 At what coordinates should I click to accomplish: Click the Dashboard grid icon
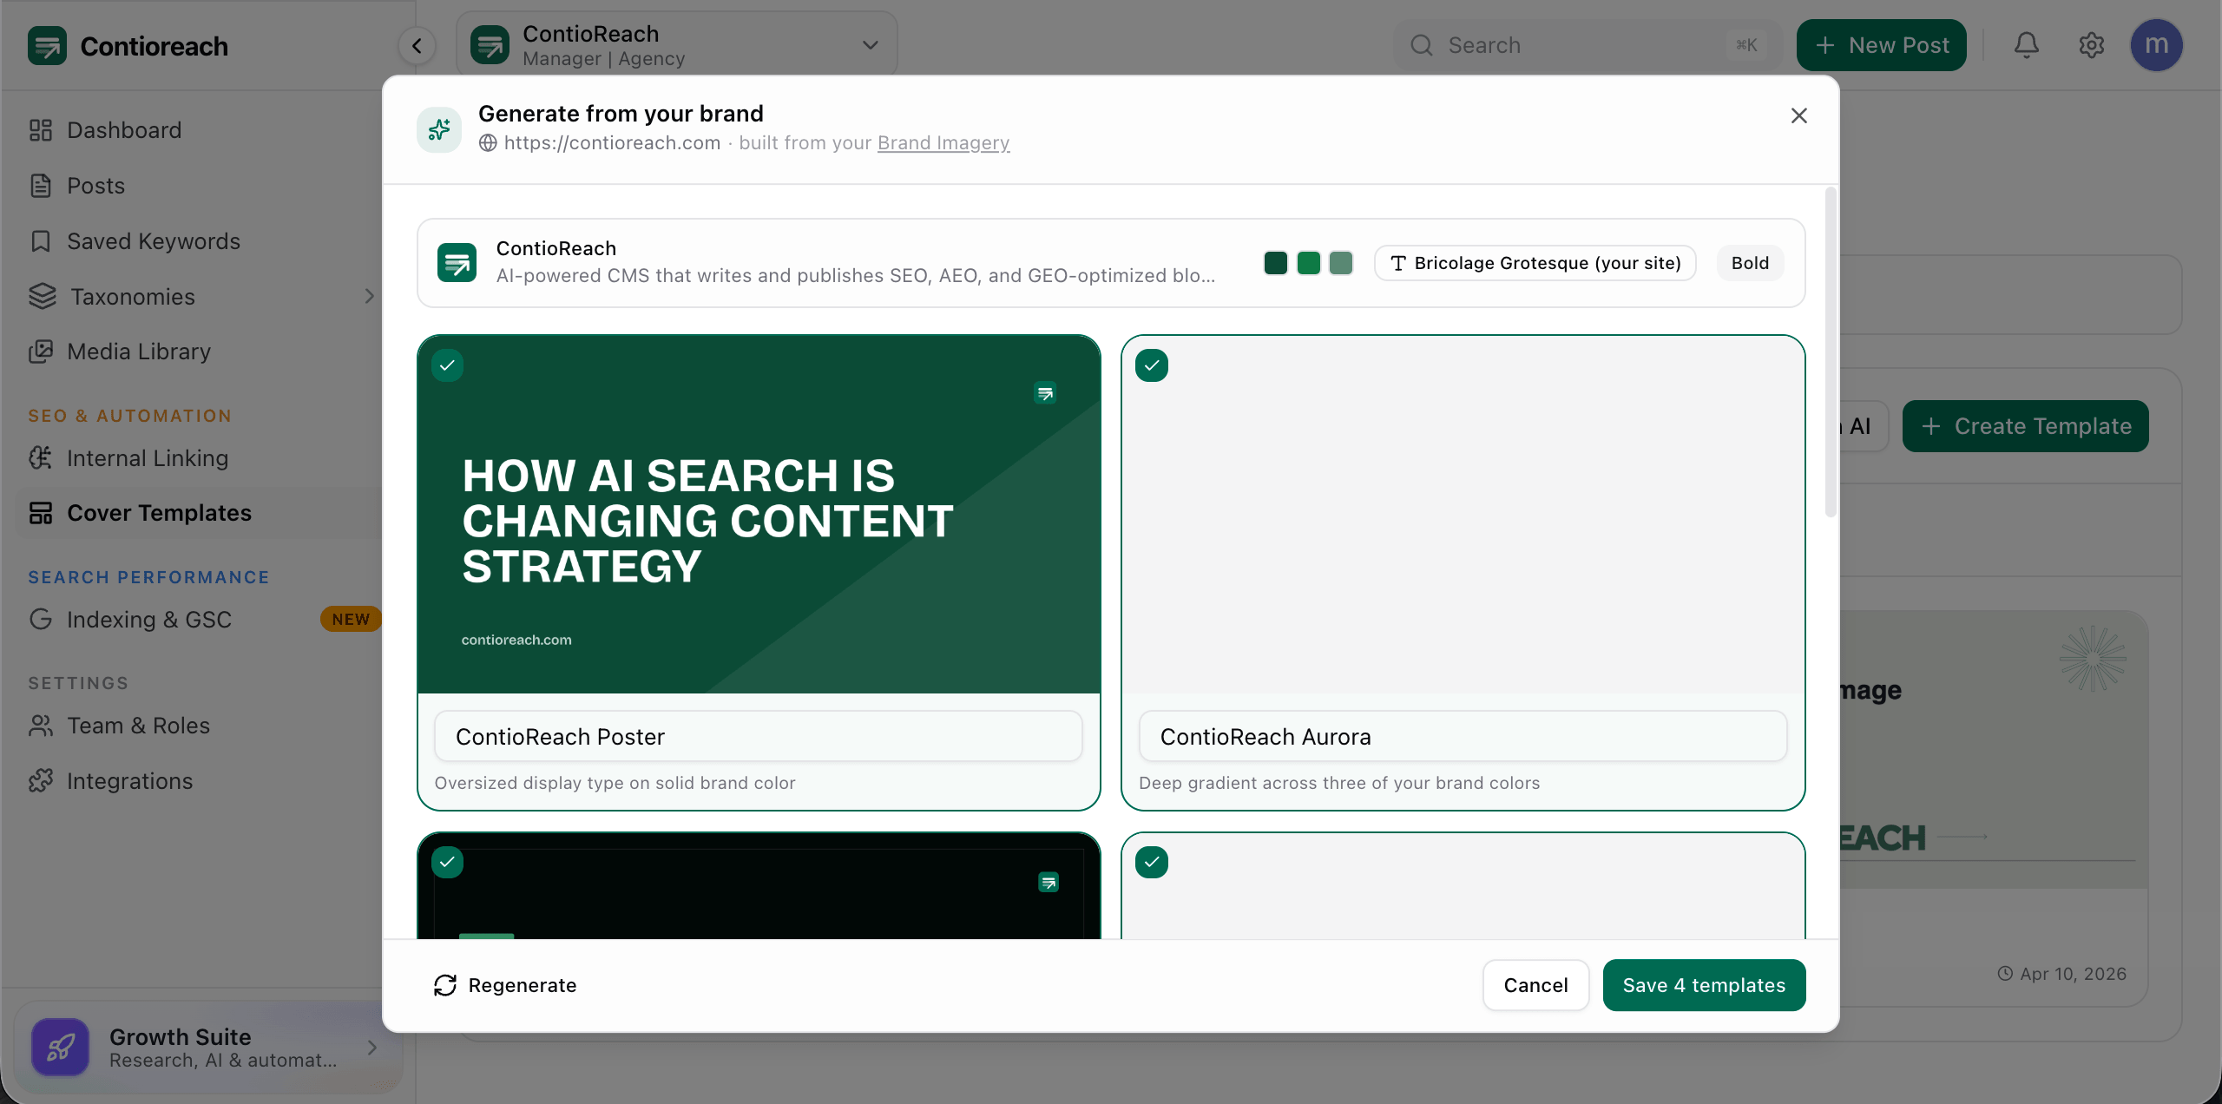tap(41, 130)
